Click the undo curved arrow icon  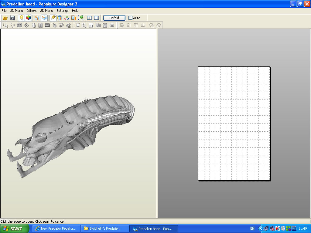[61, 25]
